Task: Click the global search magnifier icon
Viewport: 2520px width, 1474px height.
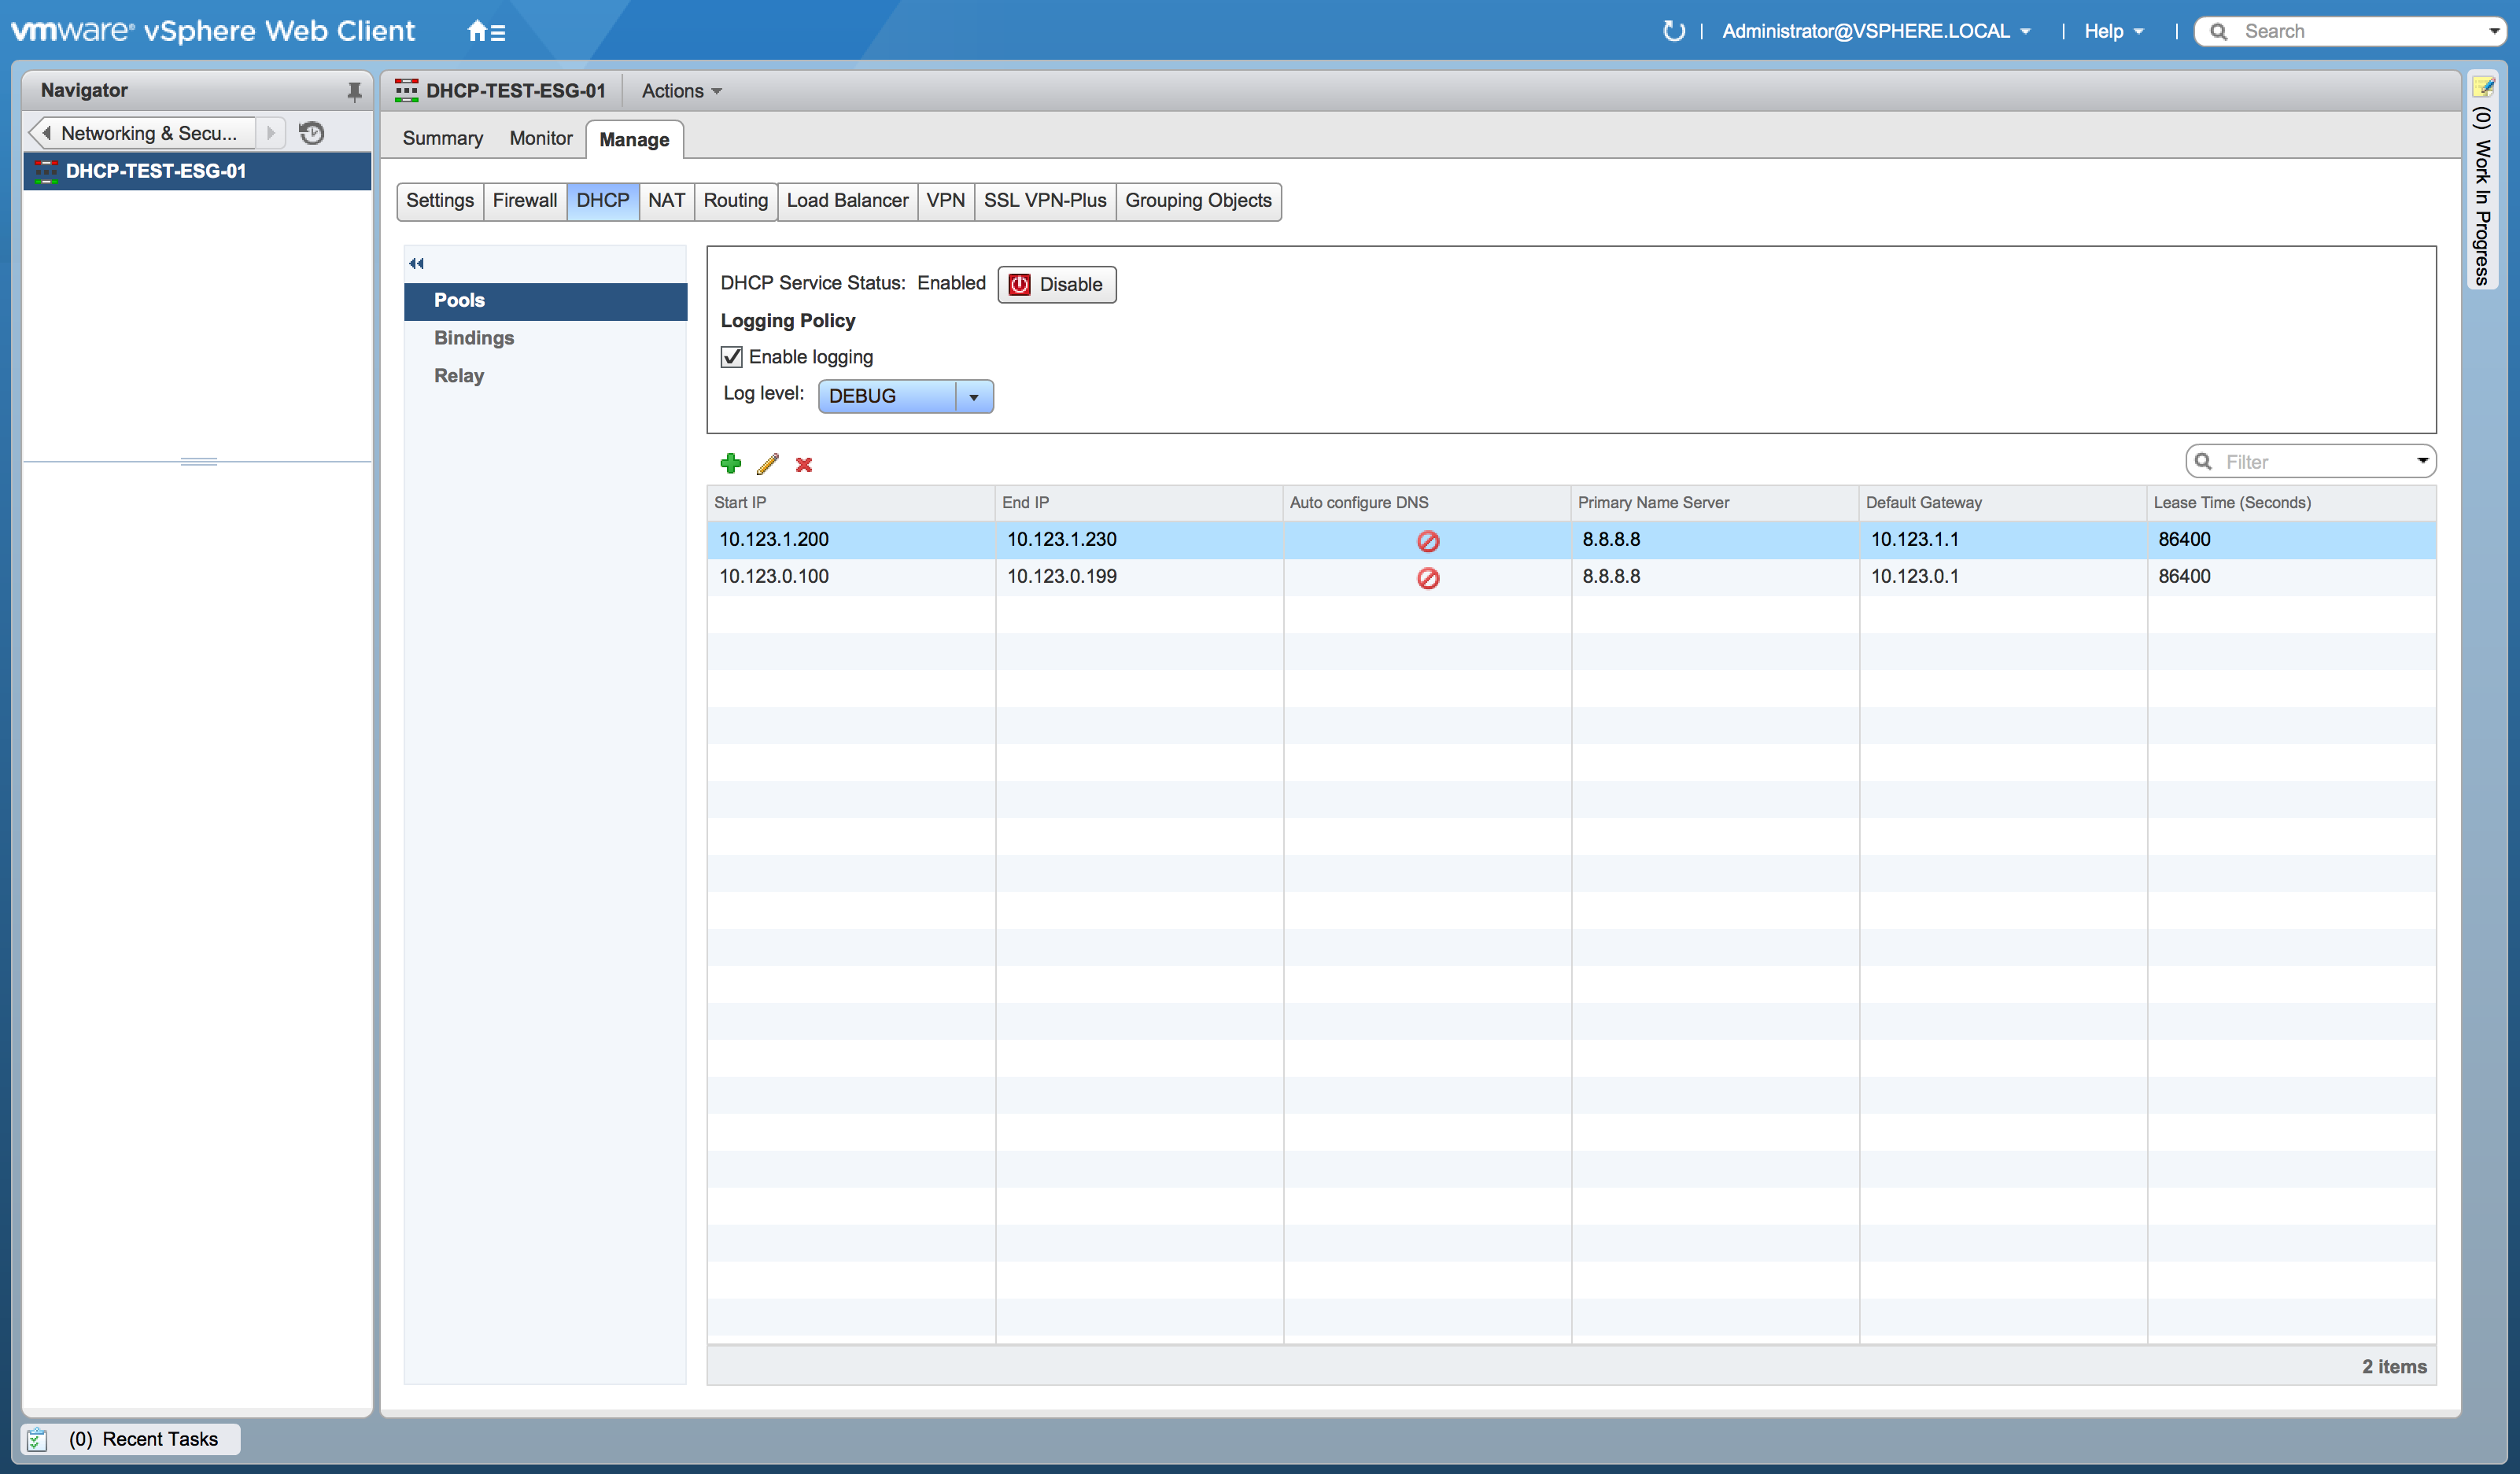Action: click(x=2218, y=32)
